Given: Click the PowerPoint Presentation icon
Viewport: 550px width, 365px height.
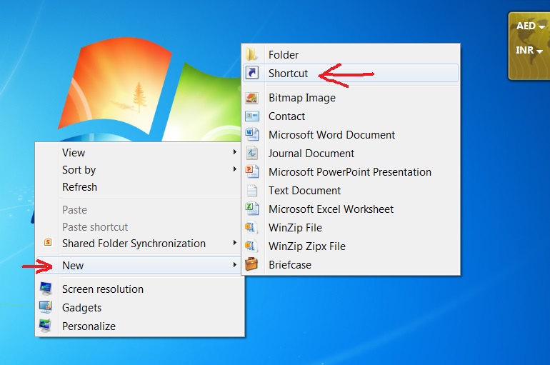Looking at the screenshot, I should pyautogui.click(x=252, y=172).
